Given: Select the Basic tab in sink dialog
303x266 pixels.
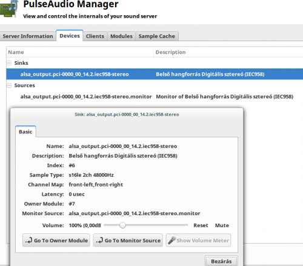Looking at the screenshot, I should pyautogui.click(x=25, y=131).
